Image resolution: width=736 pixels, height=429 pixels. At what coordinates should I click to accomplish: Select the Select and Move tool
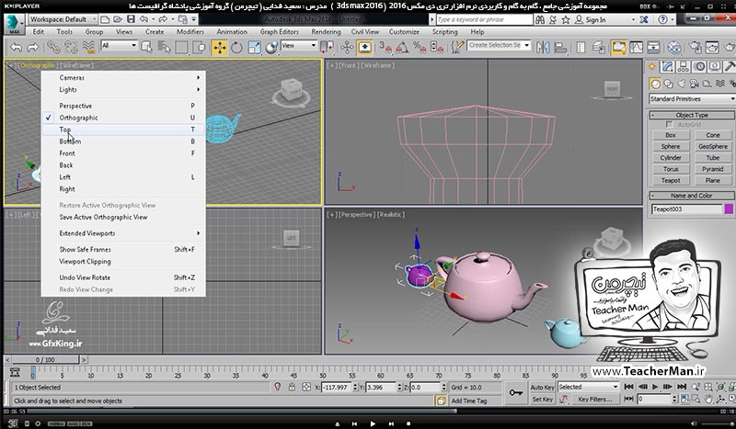(x=220, y=48)
